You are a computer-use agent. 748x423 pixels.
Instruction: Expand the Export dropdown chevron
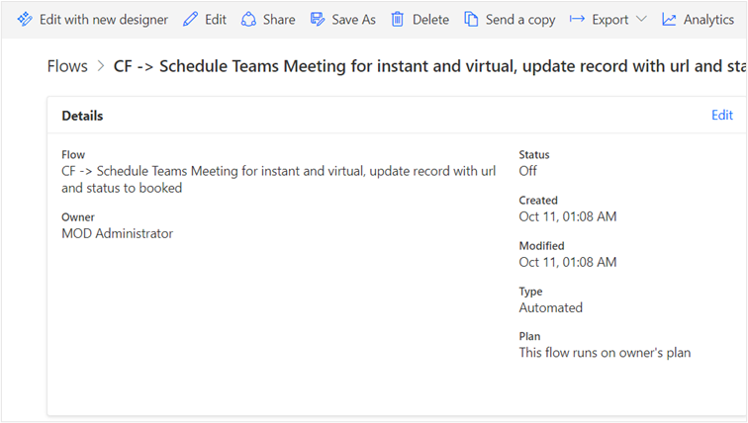click(641, 20)
